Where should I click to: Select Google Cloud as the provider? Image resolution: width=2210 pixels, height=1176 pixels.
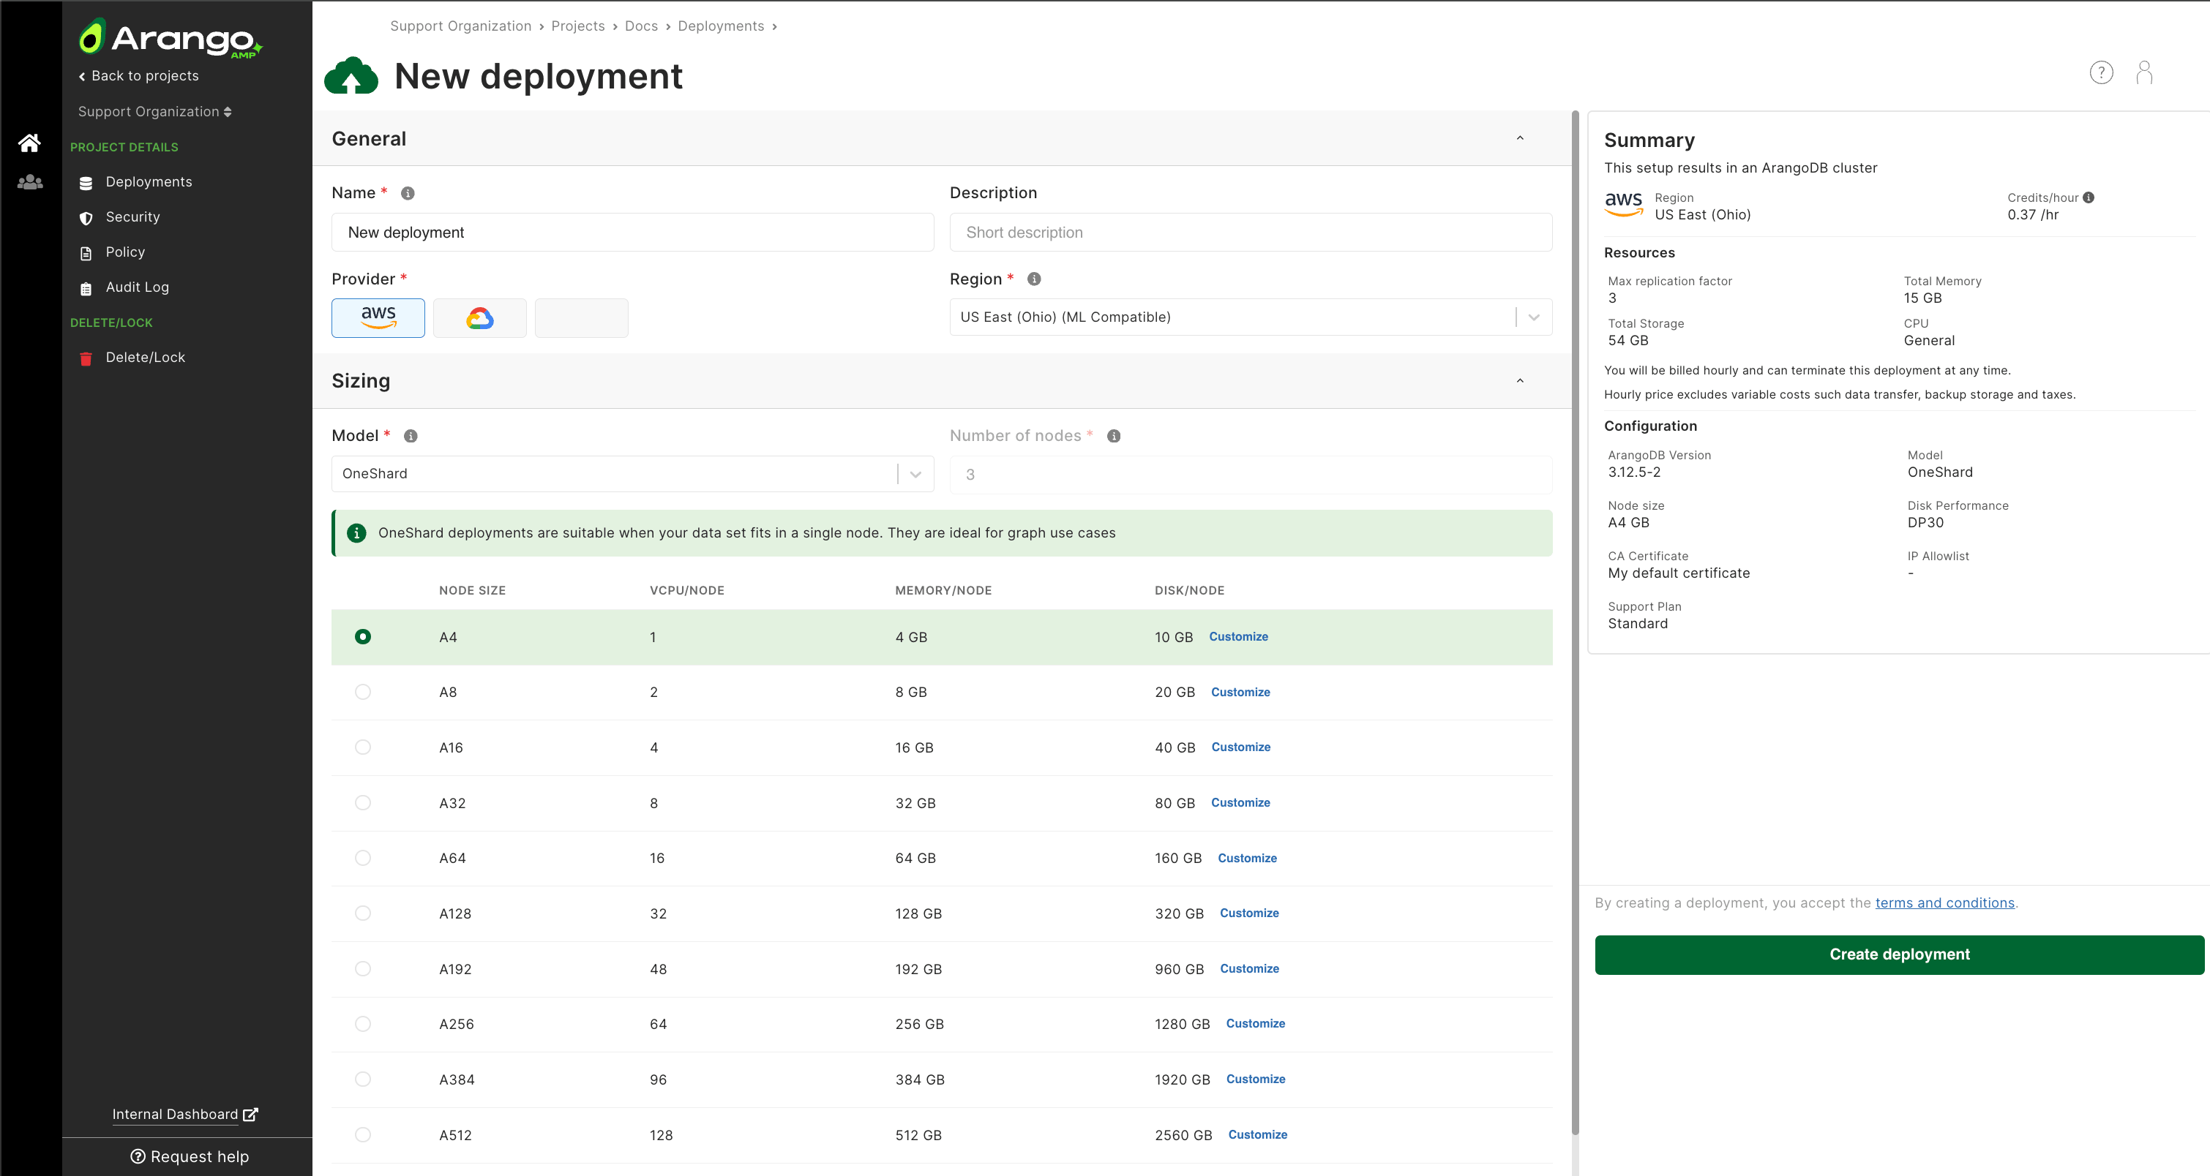(x=479, y=318)
